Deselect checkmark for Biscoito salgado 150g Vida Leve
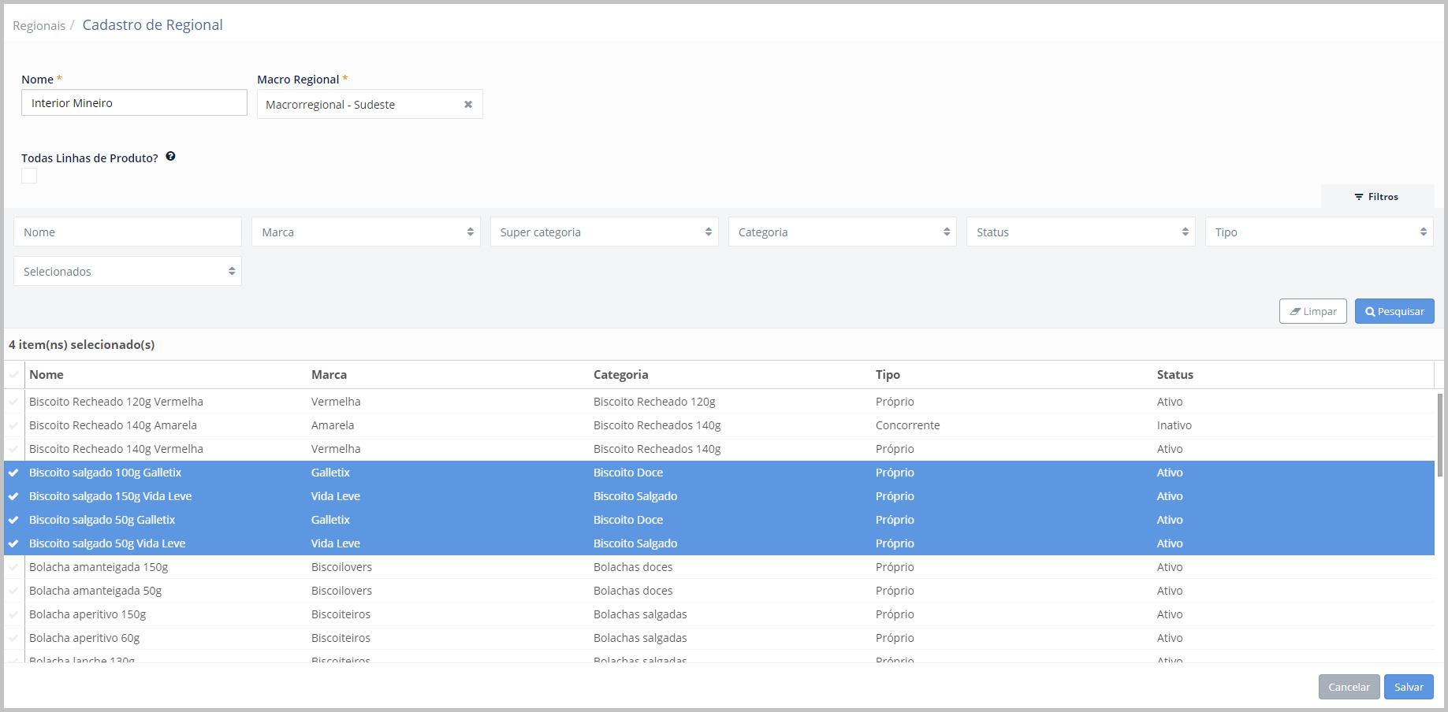The width and height of the screenshot is (1448, 712). click(13, 496)
